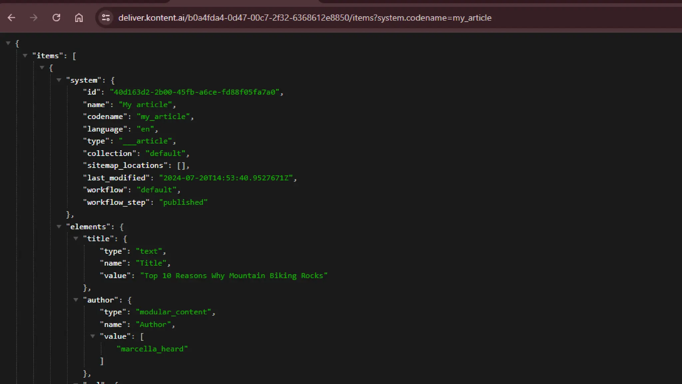Click the "published" workflow_step value

[x=183, y=202]
